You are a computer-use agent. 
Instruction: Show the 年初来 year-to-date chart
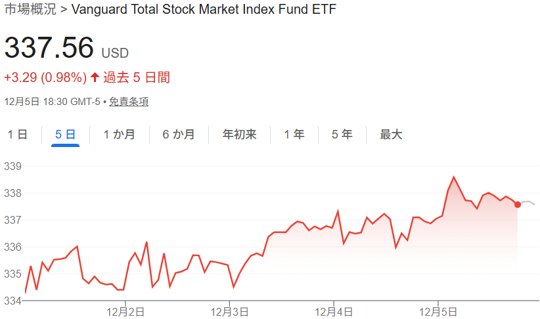click(239, 135)
